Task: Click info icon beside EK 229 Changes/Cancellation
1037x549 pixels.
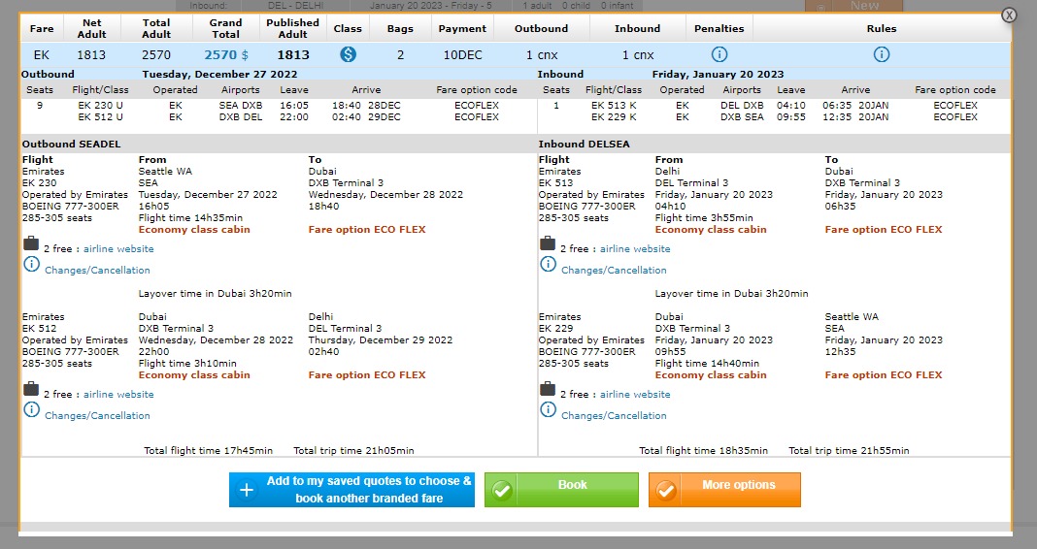Action: coord(548,410)
